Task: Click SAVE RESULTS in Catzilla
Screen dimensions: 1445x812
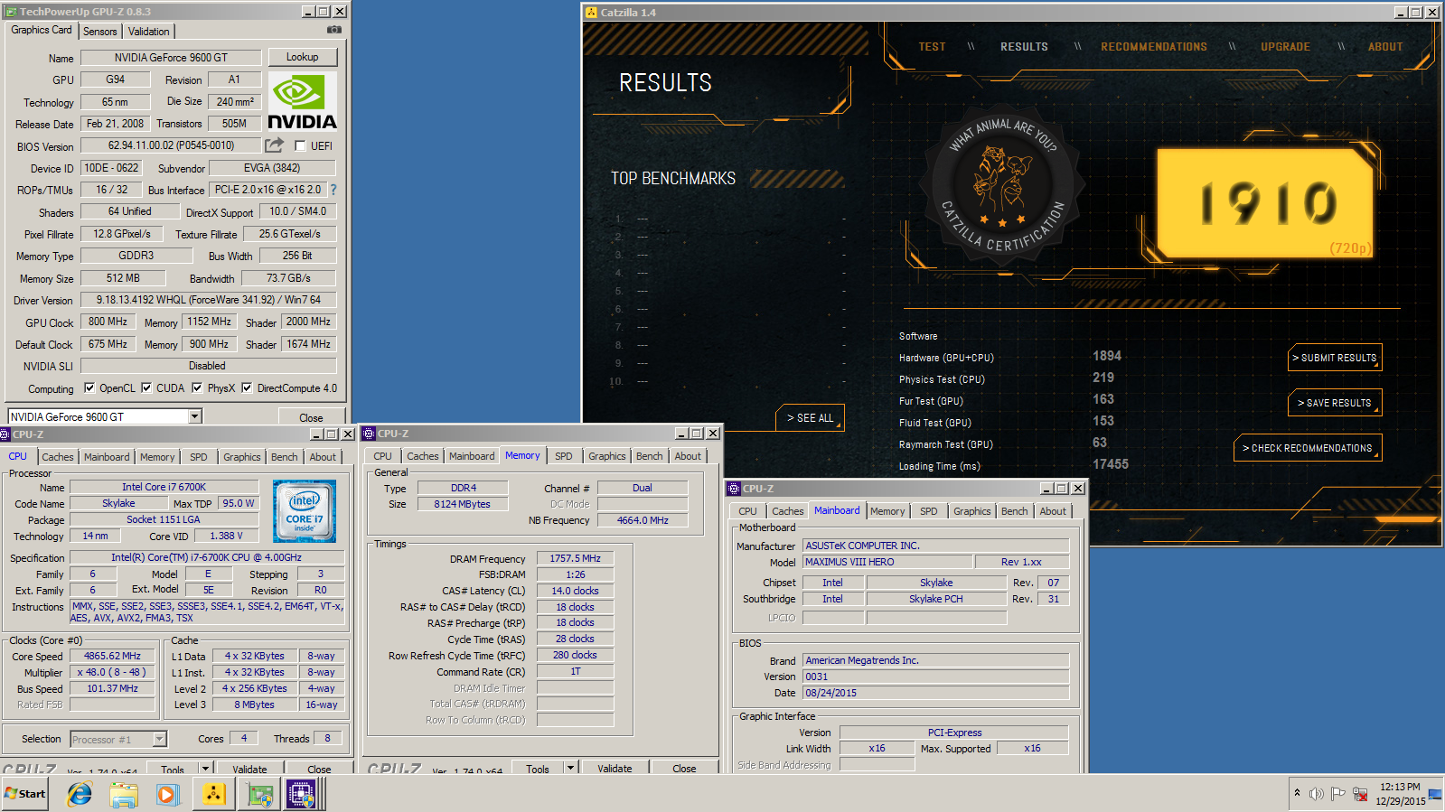Action: tap(1335, 403)
